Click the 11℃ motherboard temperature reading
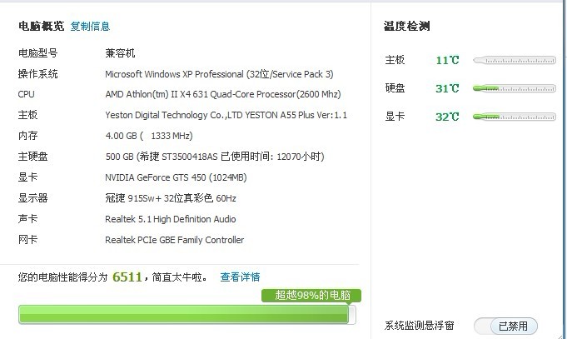The height and width of the screenshot is (339, 567). pyautogui.click(x=447, y=60)
